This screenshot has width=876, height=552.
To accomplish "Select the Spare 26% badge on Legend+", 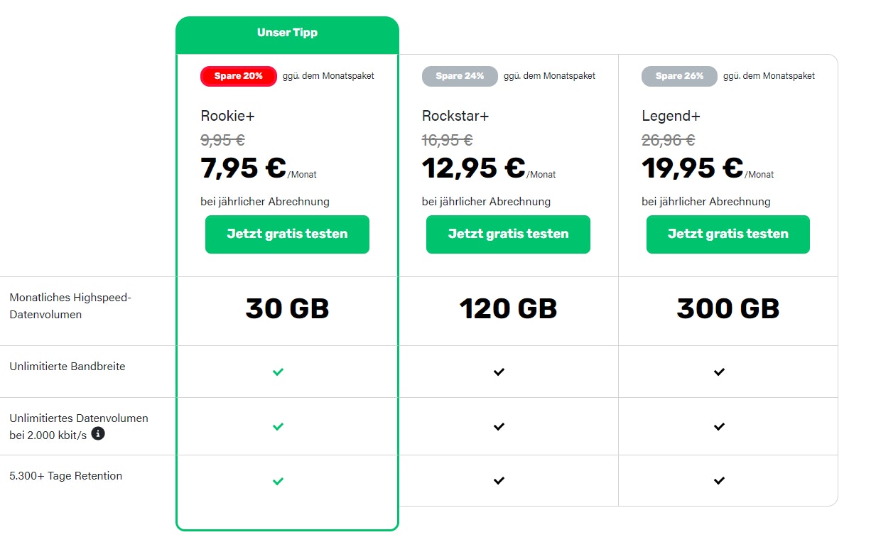I will point(679,76).
